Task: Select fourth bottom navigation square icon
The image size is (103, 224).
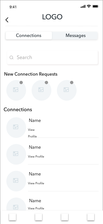Action: coord(91,217)
